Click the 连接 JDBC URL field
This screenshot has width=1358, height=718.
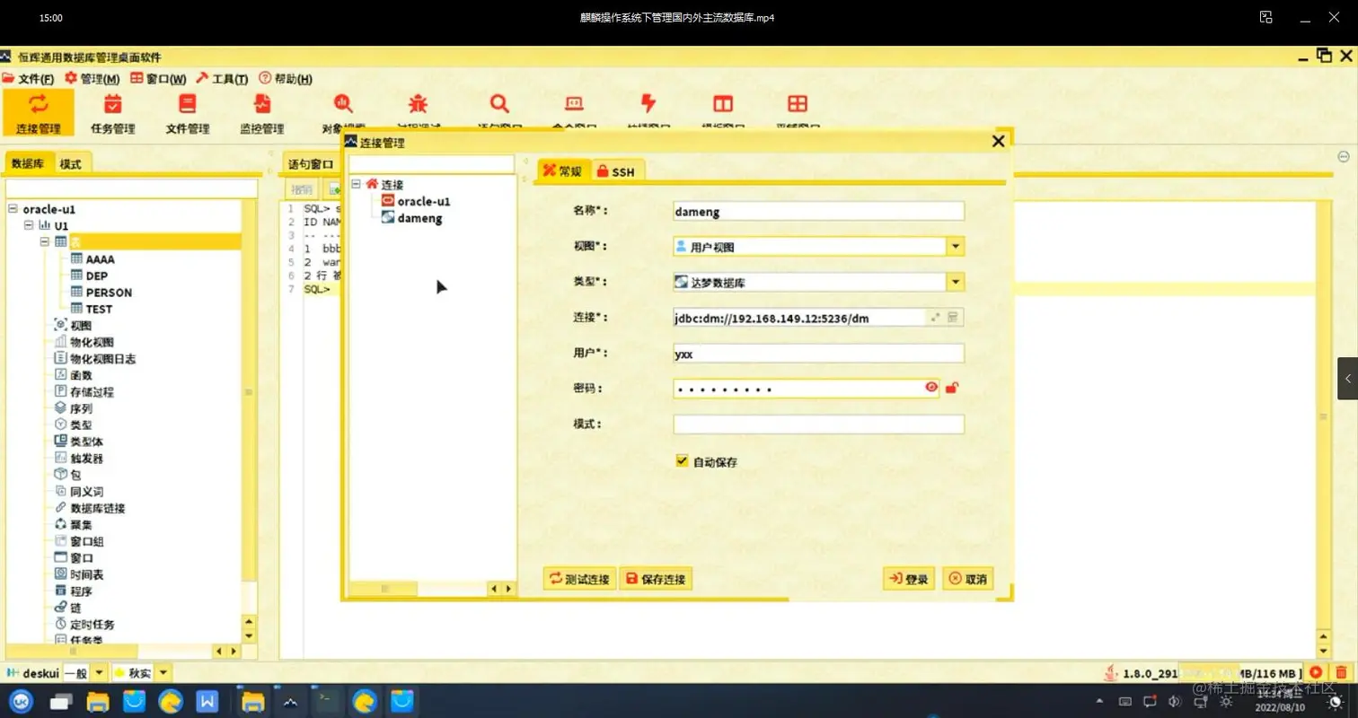[799, 317]
